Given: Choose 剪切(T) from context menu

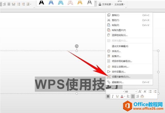Looking at the screenshot, I should [x=129, y=20].
